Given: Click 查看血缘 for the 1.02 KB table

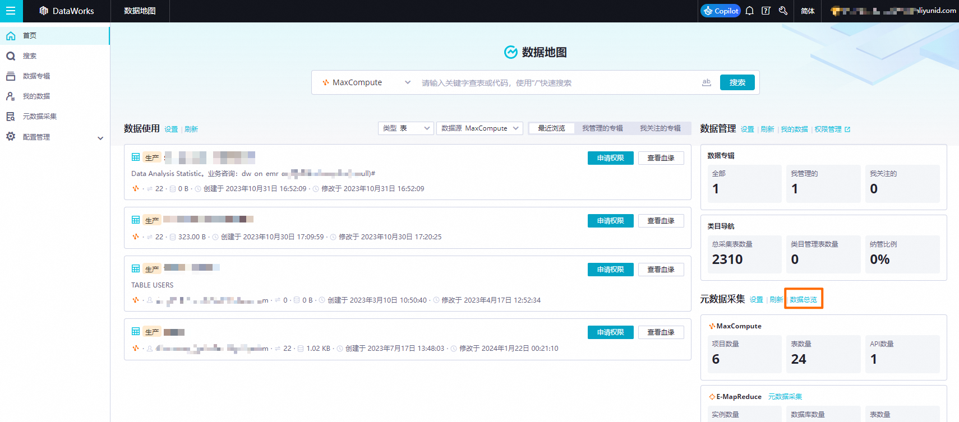Looking at the screenshot, I should click(x=661, y=332).
